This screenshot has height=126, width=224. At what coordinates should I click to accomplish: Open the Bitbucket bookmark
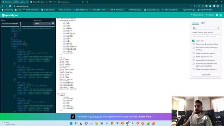[81, 10]
